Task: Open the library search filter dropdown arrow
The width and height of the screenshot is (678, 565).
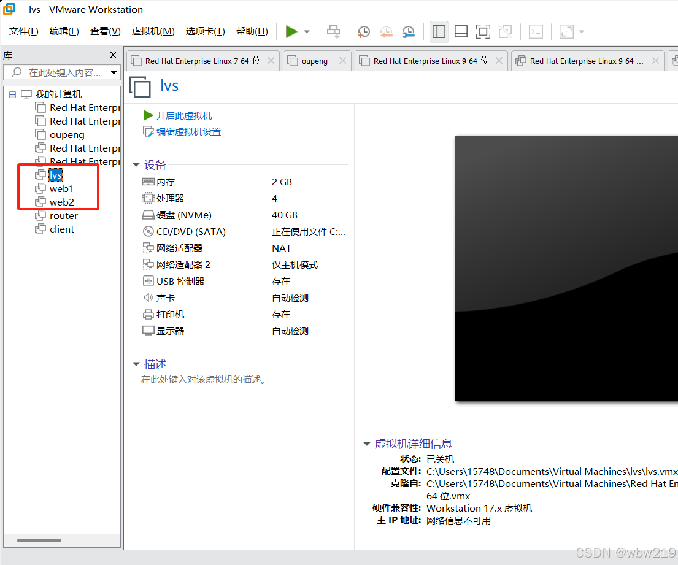Action: point(114,72)
